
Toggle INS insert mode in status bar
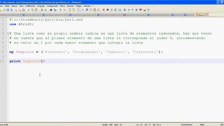coord(222,125)
